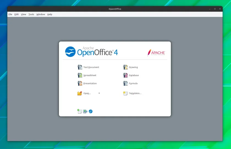Open the Window menu
Image resolution: width=231 pixels, height=149 pixels.
(x=41, y=14)
